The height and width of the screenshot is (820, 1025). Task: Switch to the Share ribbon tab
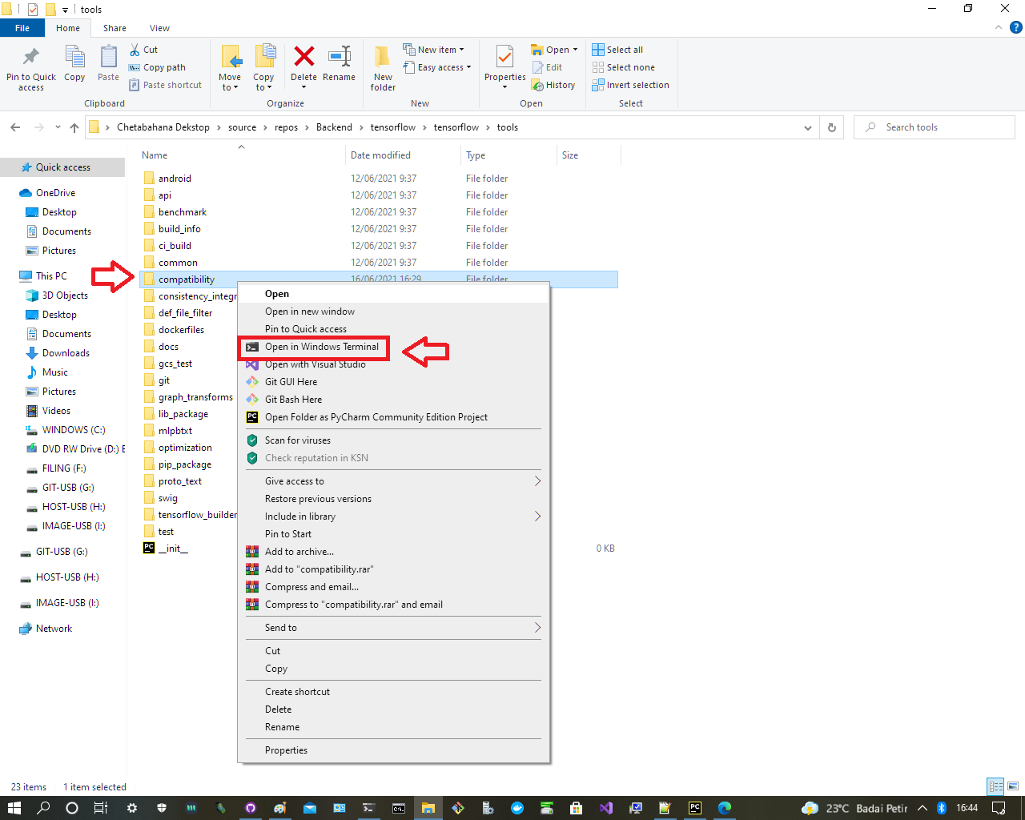point(115,28)
